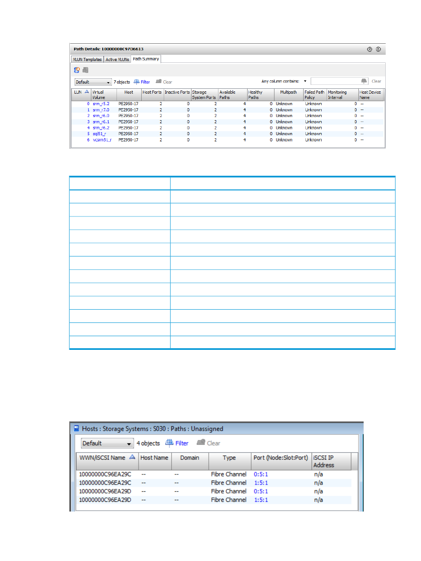Sort by Storage System Ports column header
The image size is (421, 561).
coord(204,95)
